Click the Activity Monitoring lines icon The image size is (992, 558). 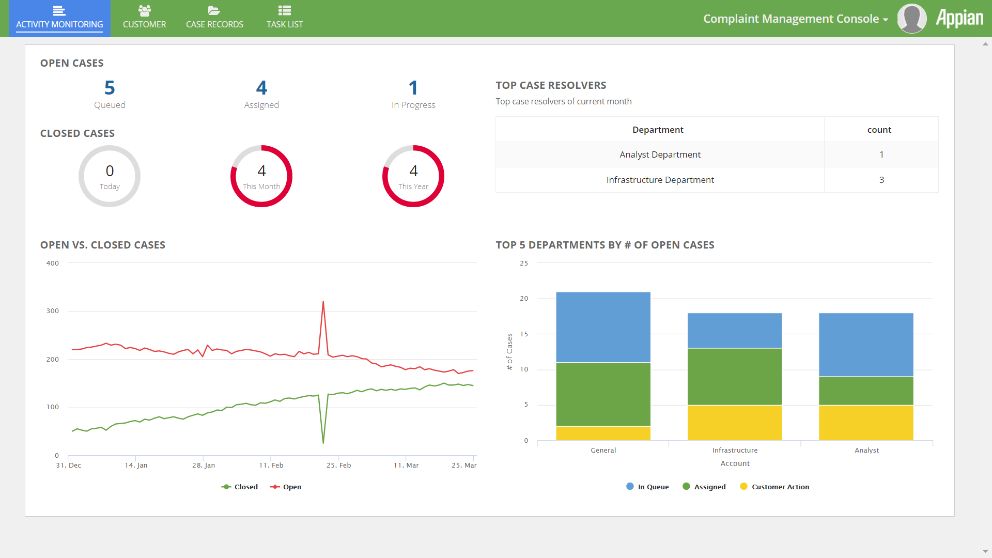59,10
